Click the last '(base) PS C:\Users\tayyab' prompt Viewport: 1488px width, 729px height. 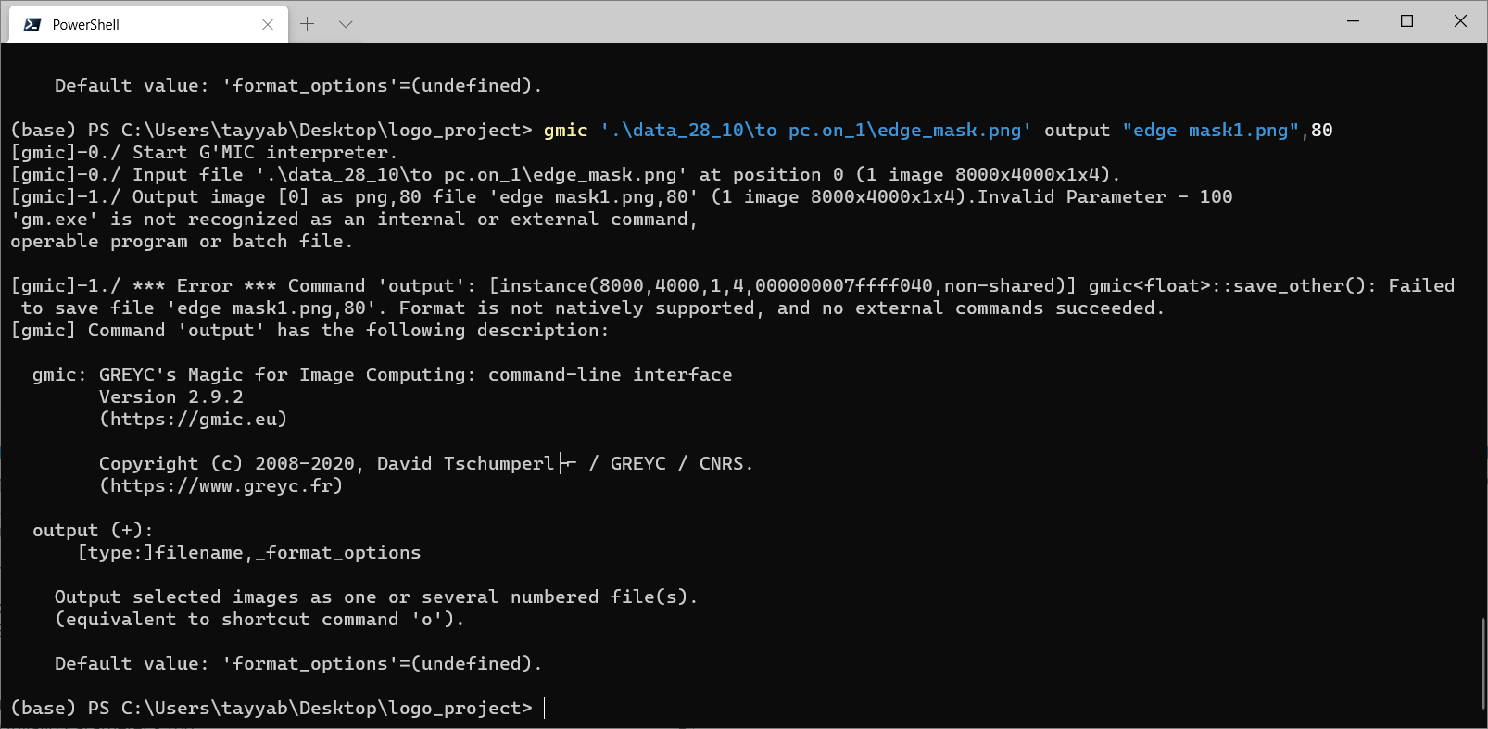(x=271, y=709)
